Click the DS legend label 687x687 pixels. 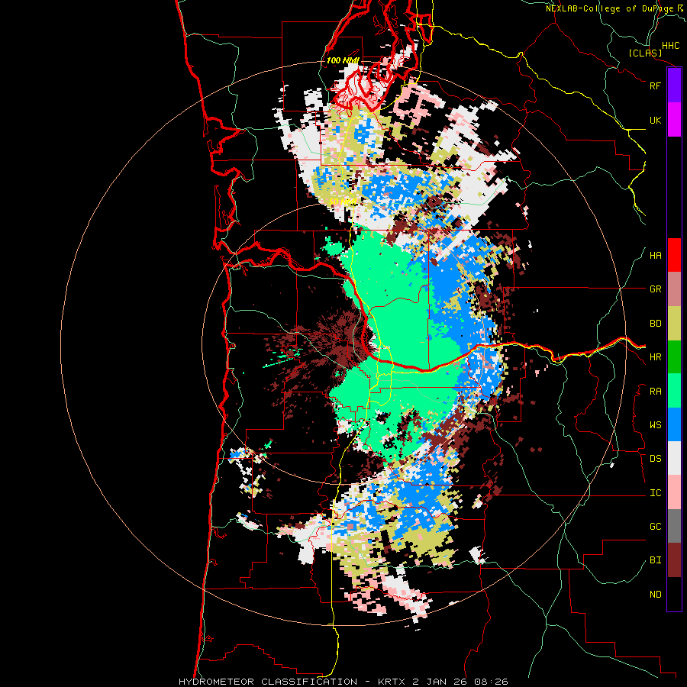click(x=656, y=459)
